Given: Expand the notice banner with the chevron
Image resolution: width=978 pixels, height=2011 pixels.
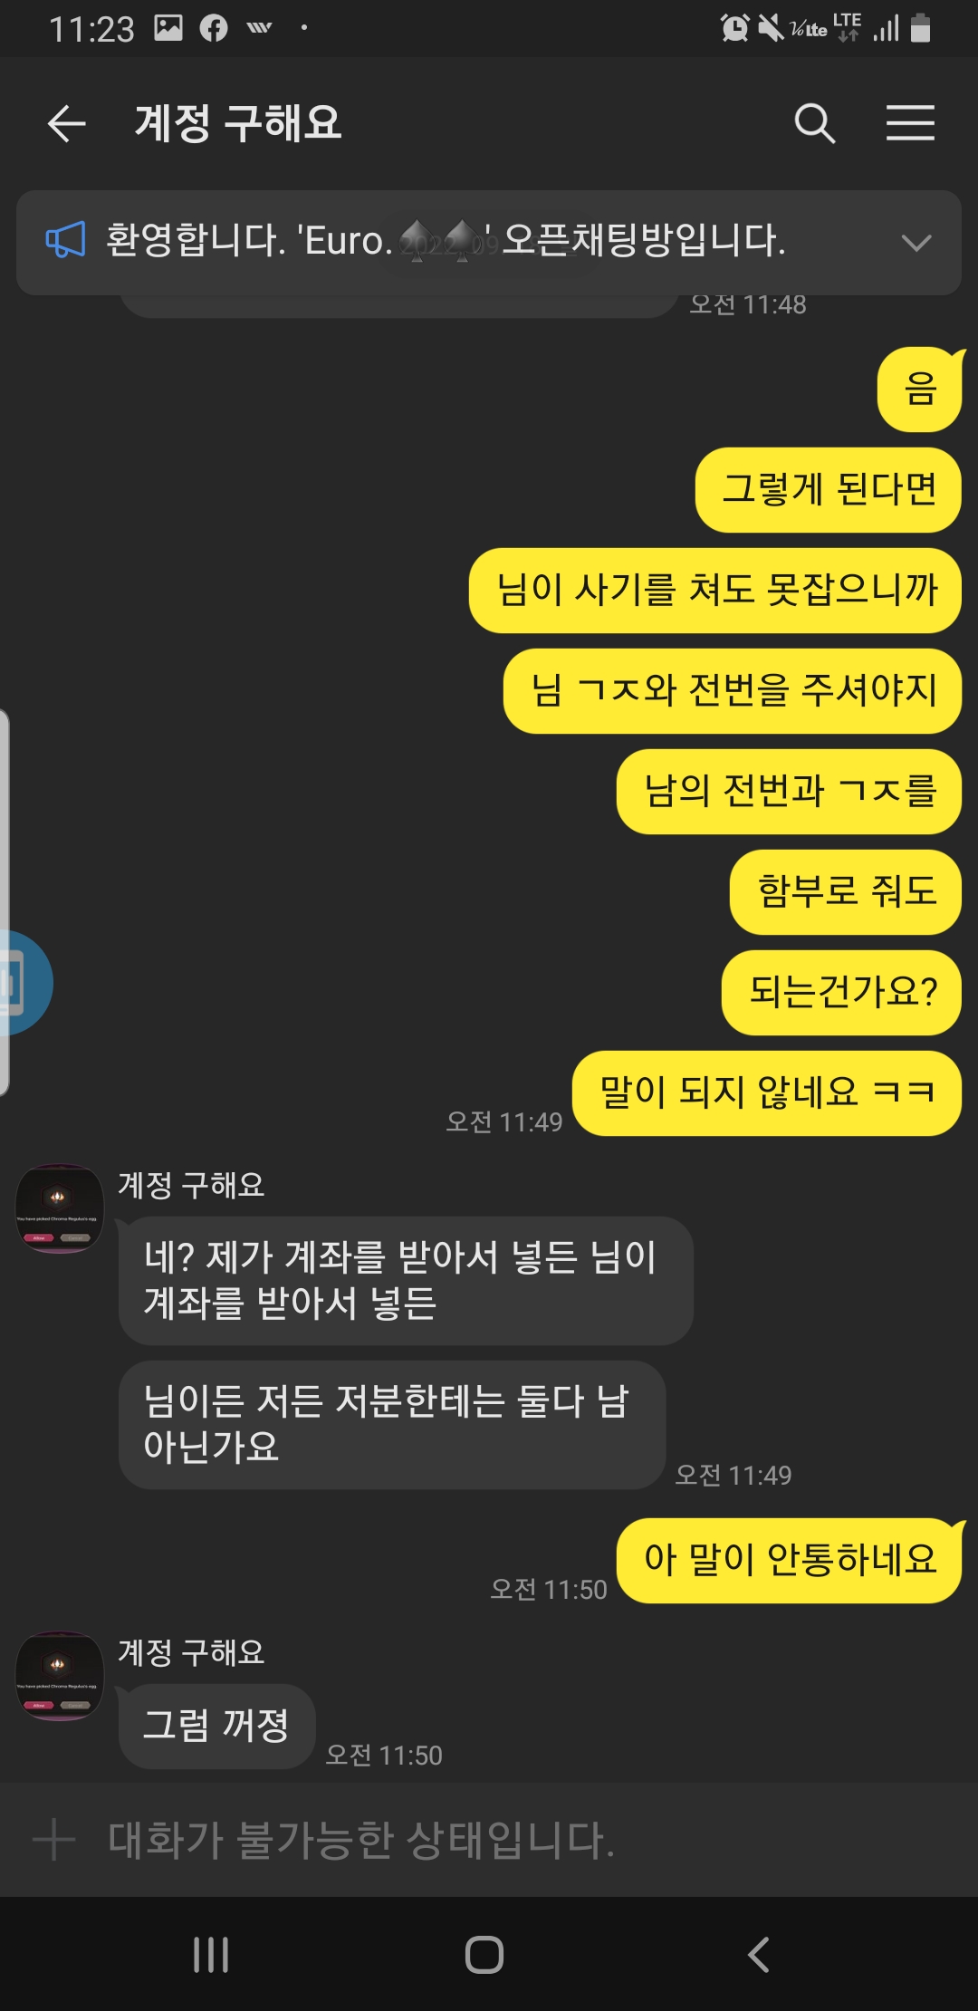Looking at the screenshot, I should point(916,243).
